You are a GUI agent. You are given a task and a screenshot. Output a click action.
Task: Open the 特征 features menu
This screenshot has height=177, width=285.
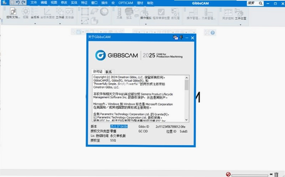84,3
